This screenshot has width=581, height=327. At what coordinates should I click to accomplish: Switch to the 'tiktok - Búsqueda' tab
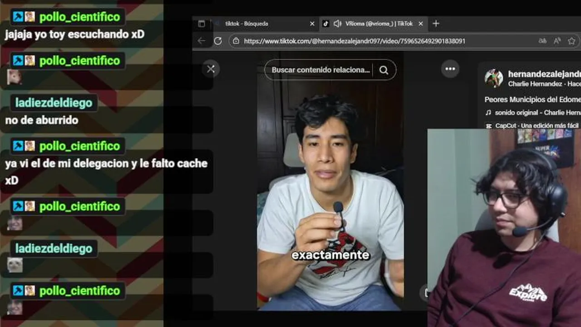tap(246, 24)
